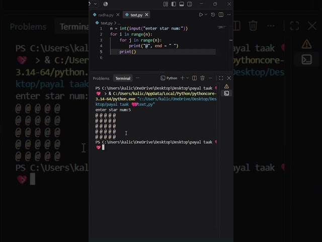This screenshot has height=242, width=322.
Task: Close the text.py tab
Action: [146, 15]
